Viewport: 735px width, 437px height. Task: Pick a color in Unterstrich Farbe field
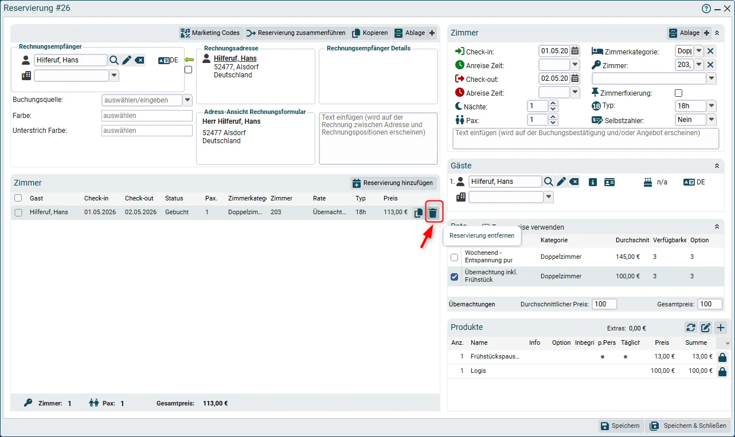147,131
